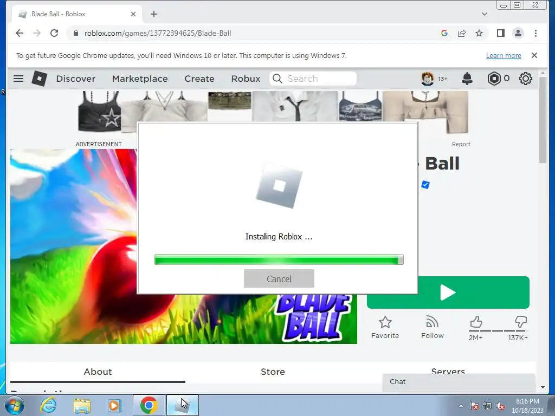Open the Create section
Screen dimensions: 555x416
199,79
